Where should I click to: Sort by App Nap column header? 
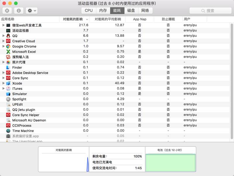coord(140,19)
